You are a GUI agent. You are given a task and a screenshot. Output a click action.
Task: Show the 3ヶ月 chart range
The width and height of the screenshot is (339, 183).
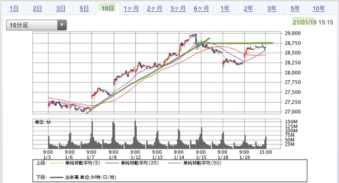(x=178, y=9)
